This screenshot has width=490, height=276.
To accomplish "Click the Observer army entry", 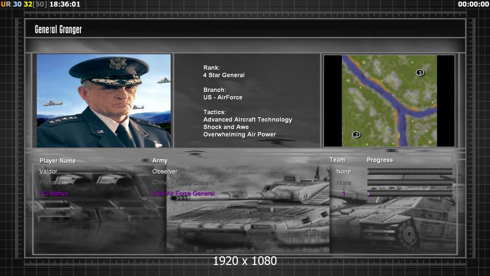I will coord(165,171).
